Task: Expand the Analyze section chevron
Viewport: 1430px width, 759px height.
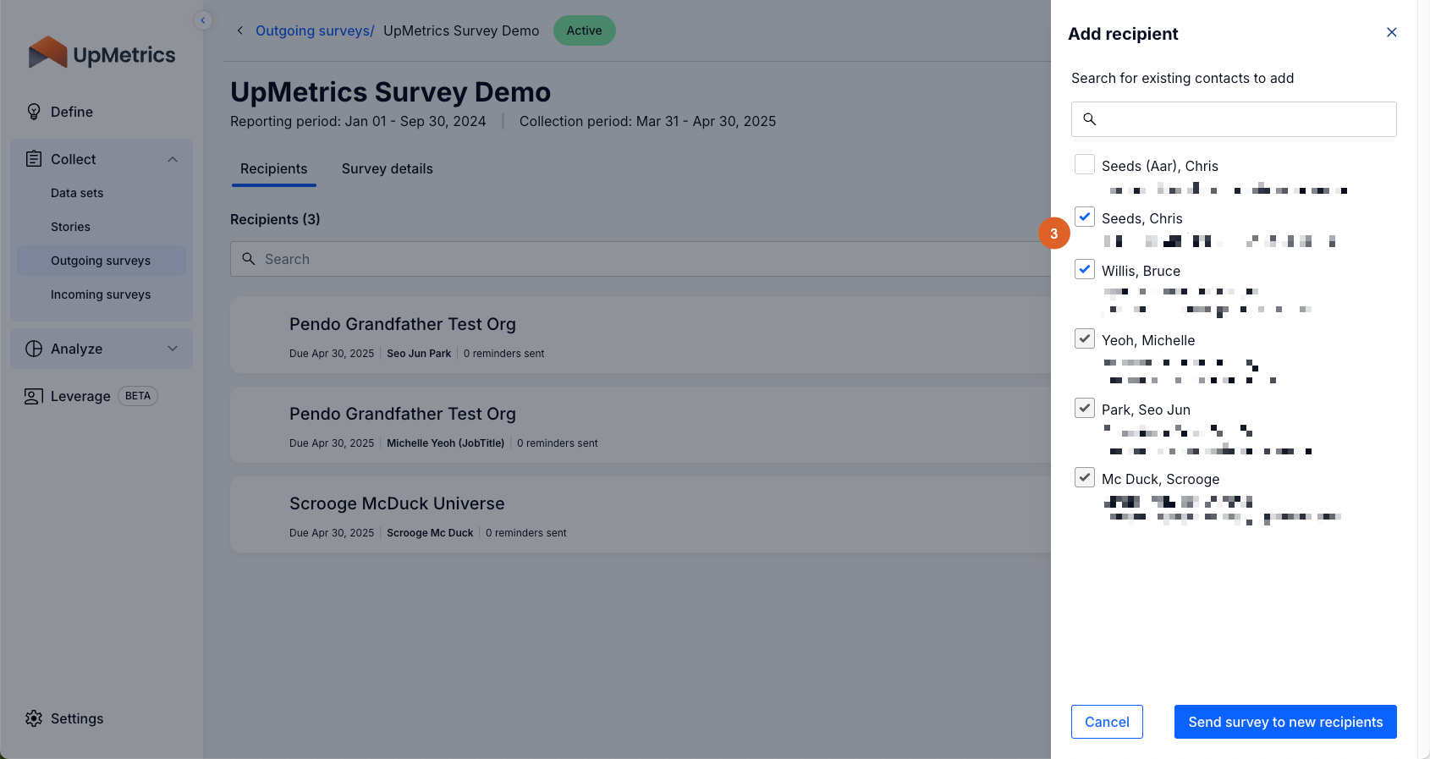Action: pyautogui.click(x=173, y=349)
